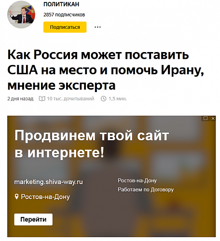This screenshot has width=220, height=241.
Task: Click the open-book reads icon
Action: point(42,98)
